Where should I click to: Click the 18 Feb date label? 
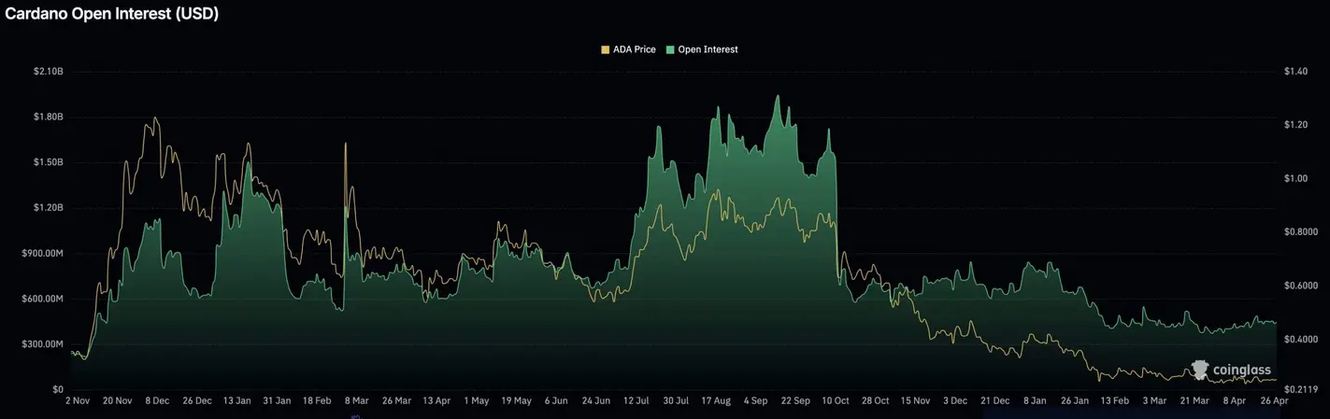click(x=316, y=401)
